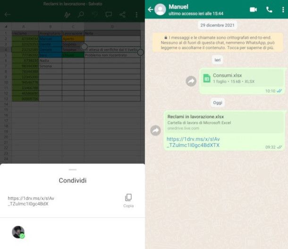The image size is (288, 249).
Task: Tap the Oggi date chip
Action: [x=218, y=103]
